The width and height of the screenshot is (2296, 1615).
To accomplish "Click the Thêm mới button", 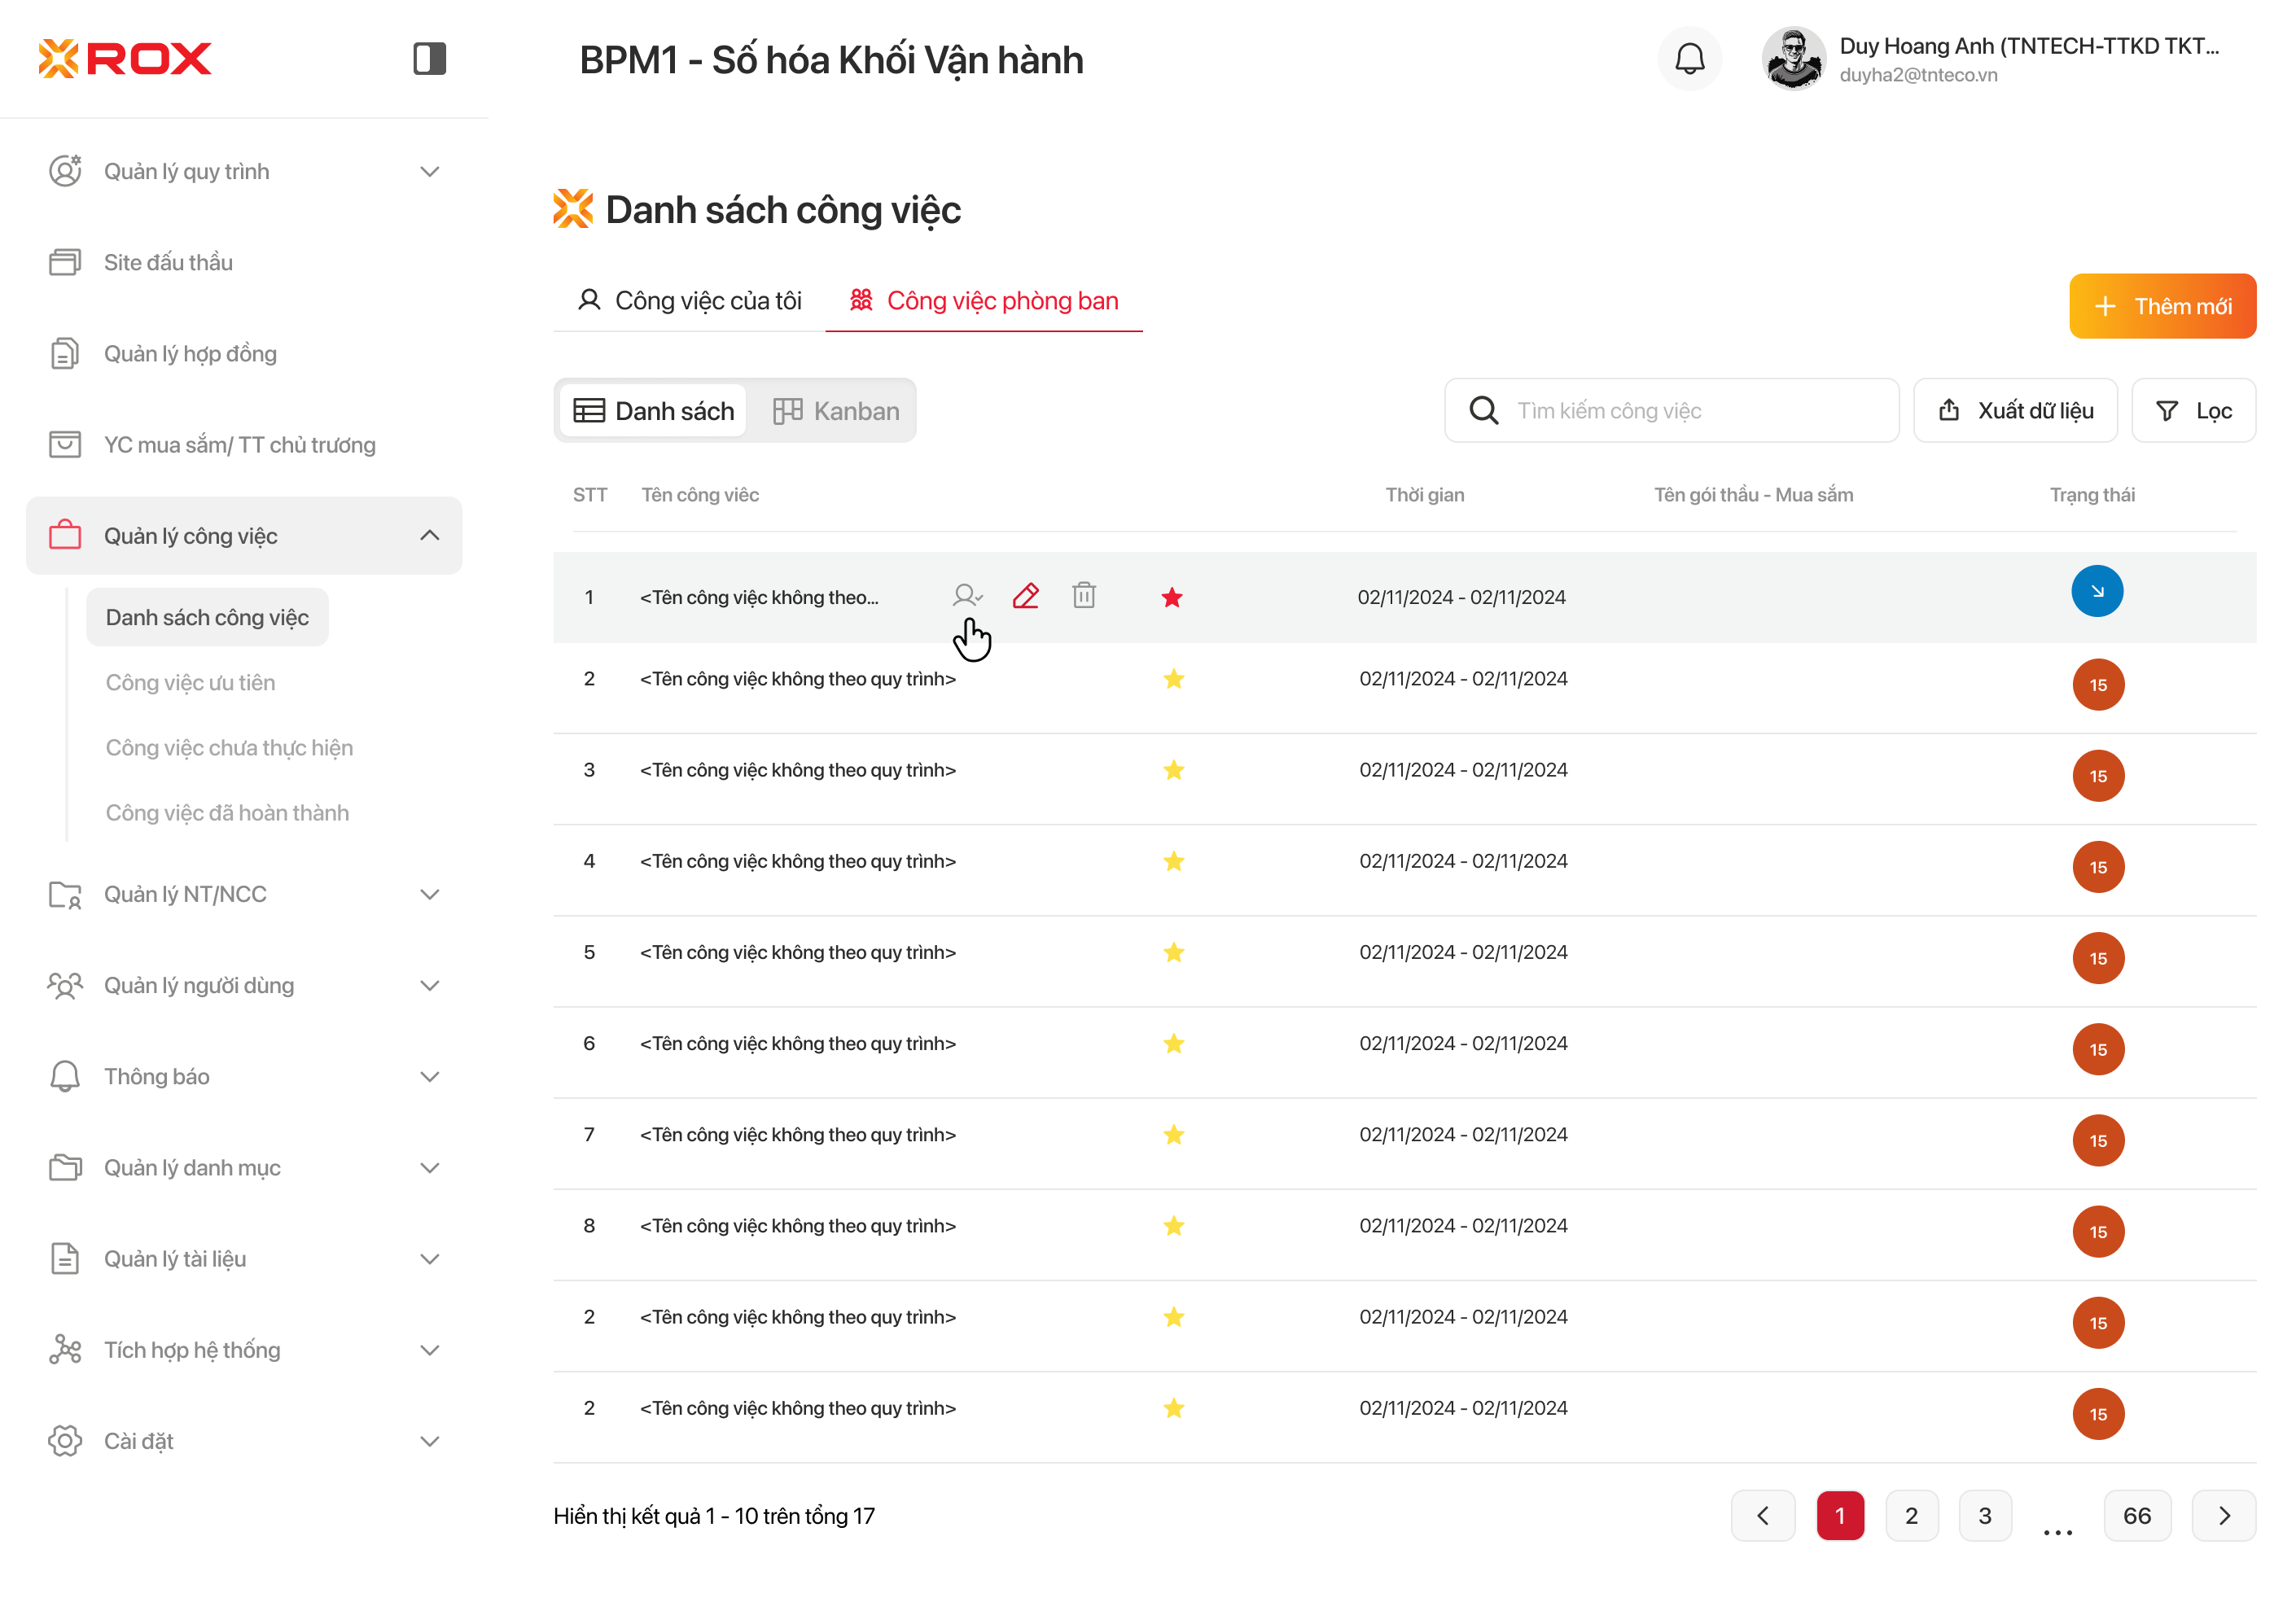I will coord(2162,306).
